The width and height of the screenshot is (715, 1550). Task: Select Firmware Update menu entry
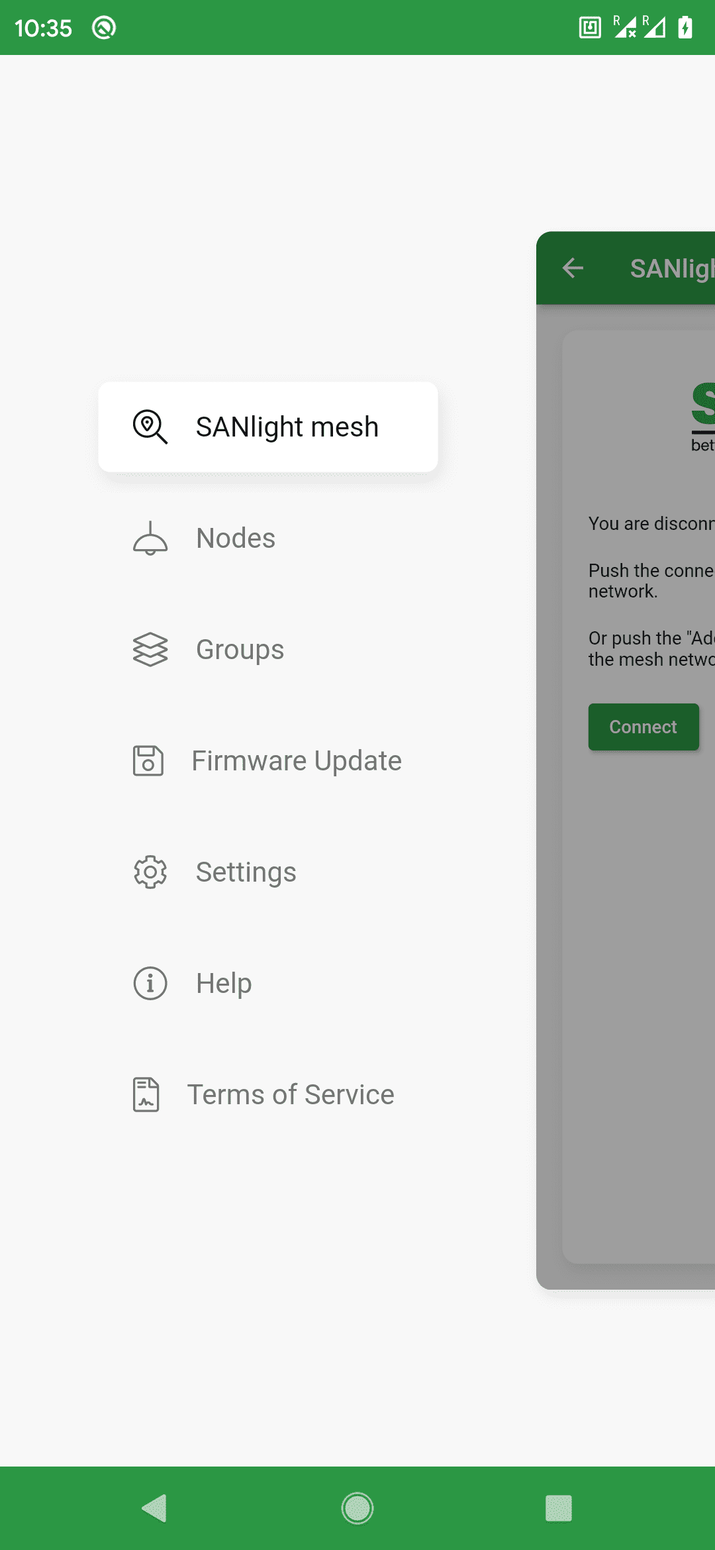coord(297,760)
